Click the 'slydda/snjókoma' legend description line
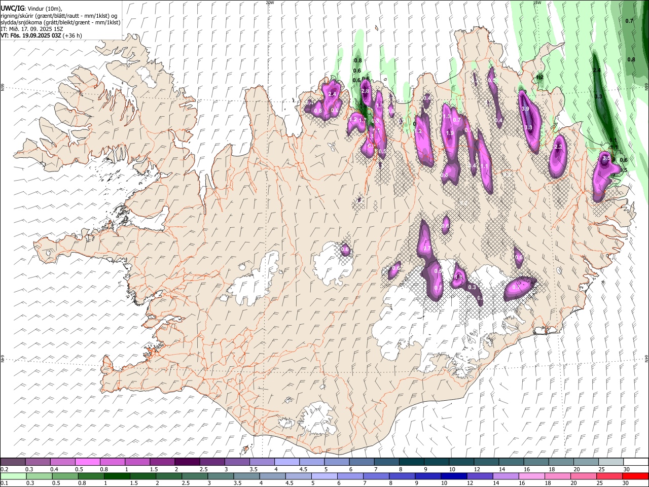 (x=60, y=22)
